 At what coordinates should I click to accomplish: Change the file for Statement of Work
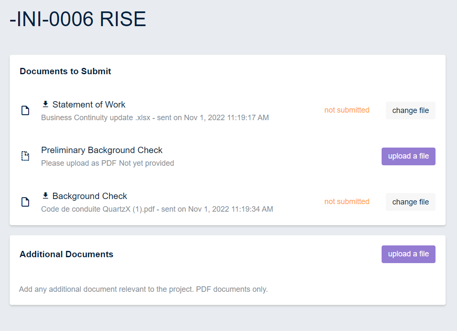410,110
